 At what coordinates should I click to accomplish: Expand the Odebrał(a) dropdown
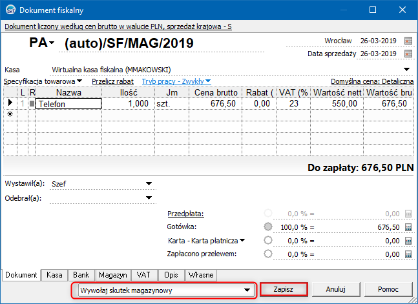(149, 198)
